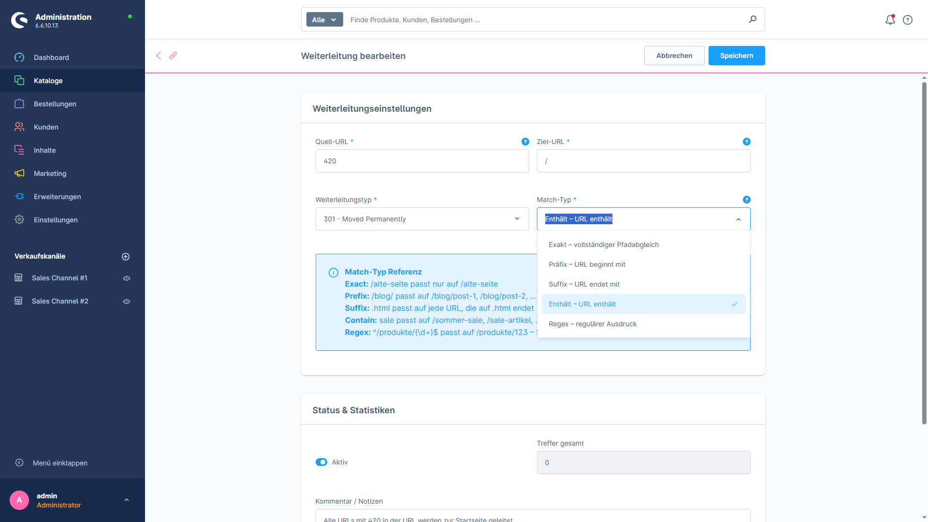Go back with the pink arrow
This screenshot has width=928, height=522.
159,56
